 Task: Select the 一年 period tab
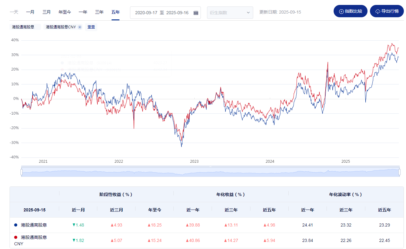(83, 12)
